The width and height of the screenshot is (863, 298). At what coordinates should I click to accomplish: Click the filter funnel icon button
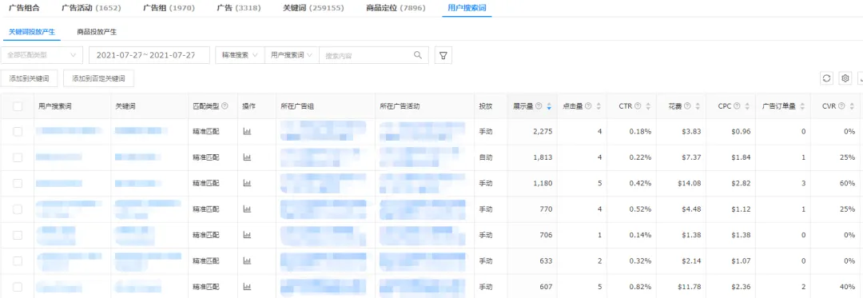[x=443, y=55]
